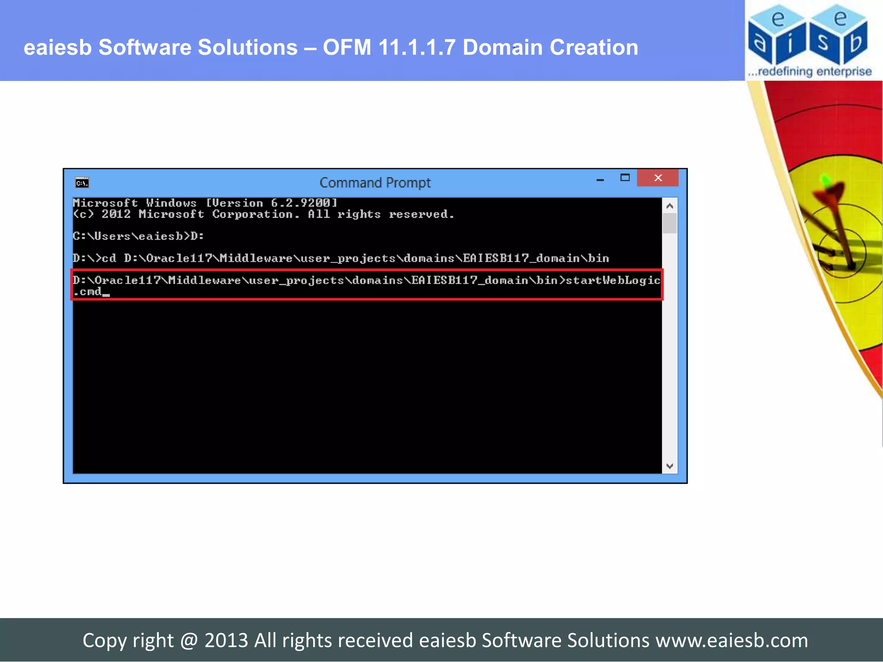The height and width of the screenshot is (662, 883).
Task: Click the vertical scrollbar thumb
Action: pyautogui.click(x=670, y=223)
